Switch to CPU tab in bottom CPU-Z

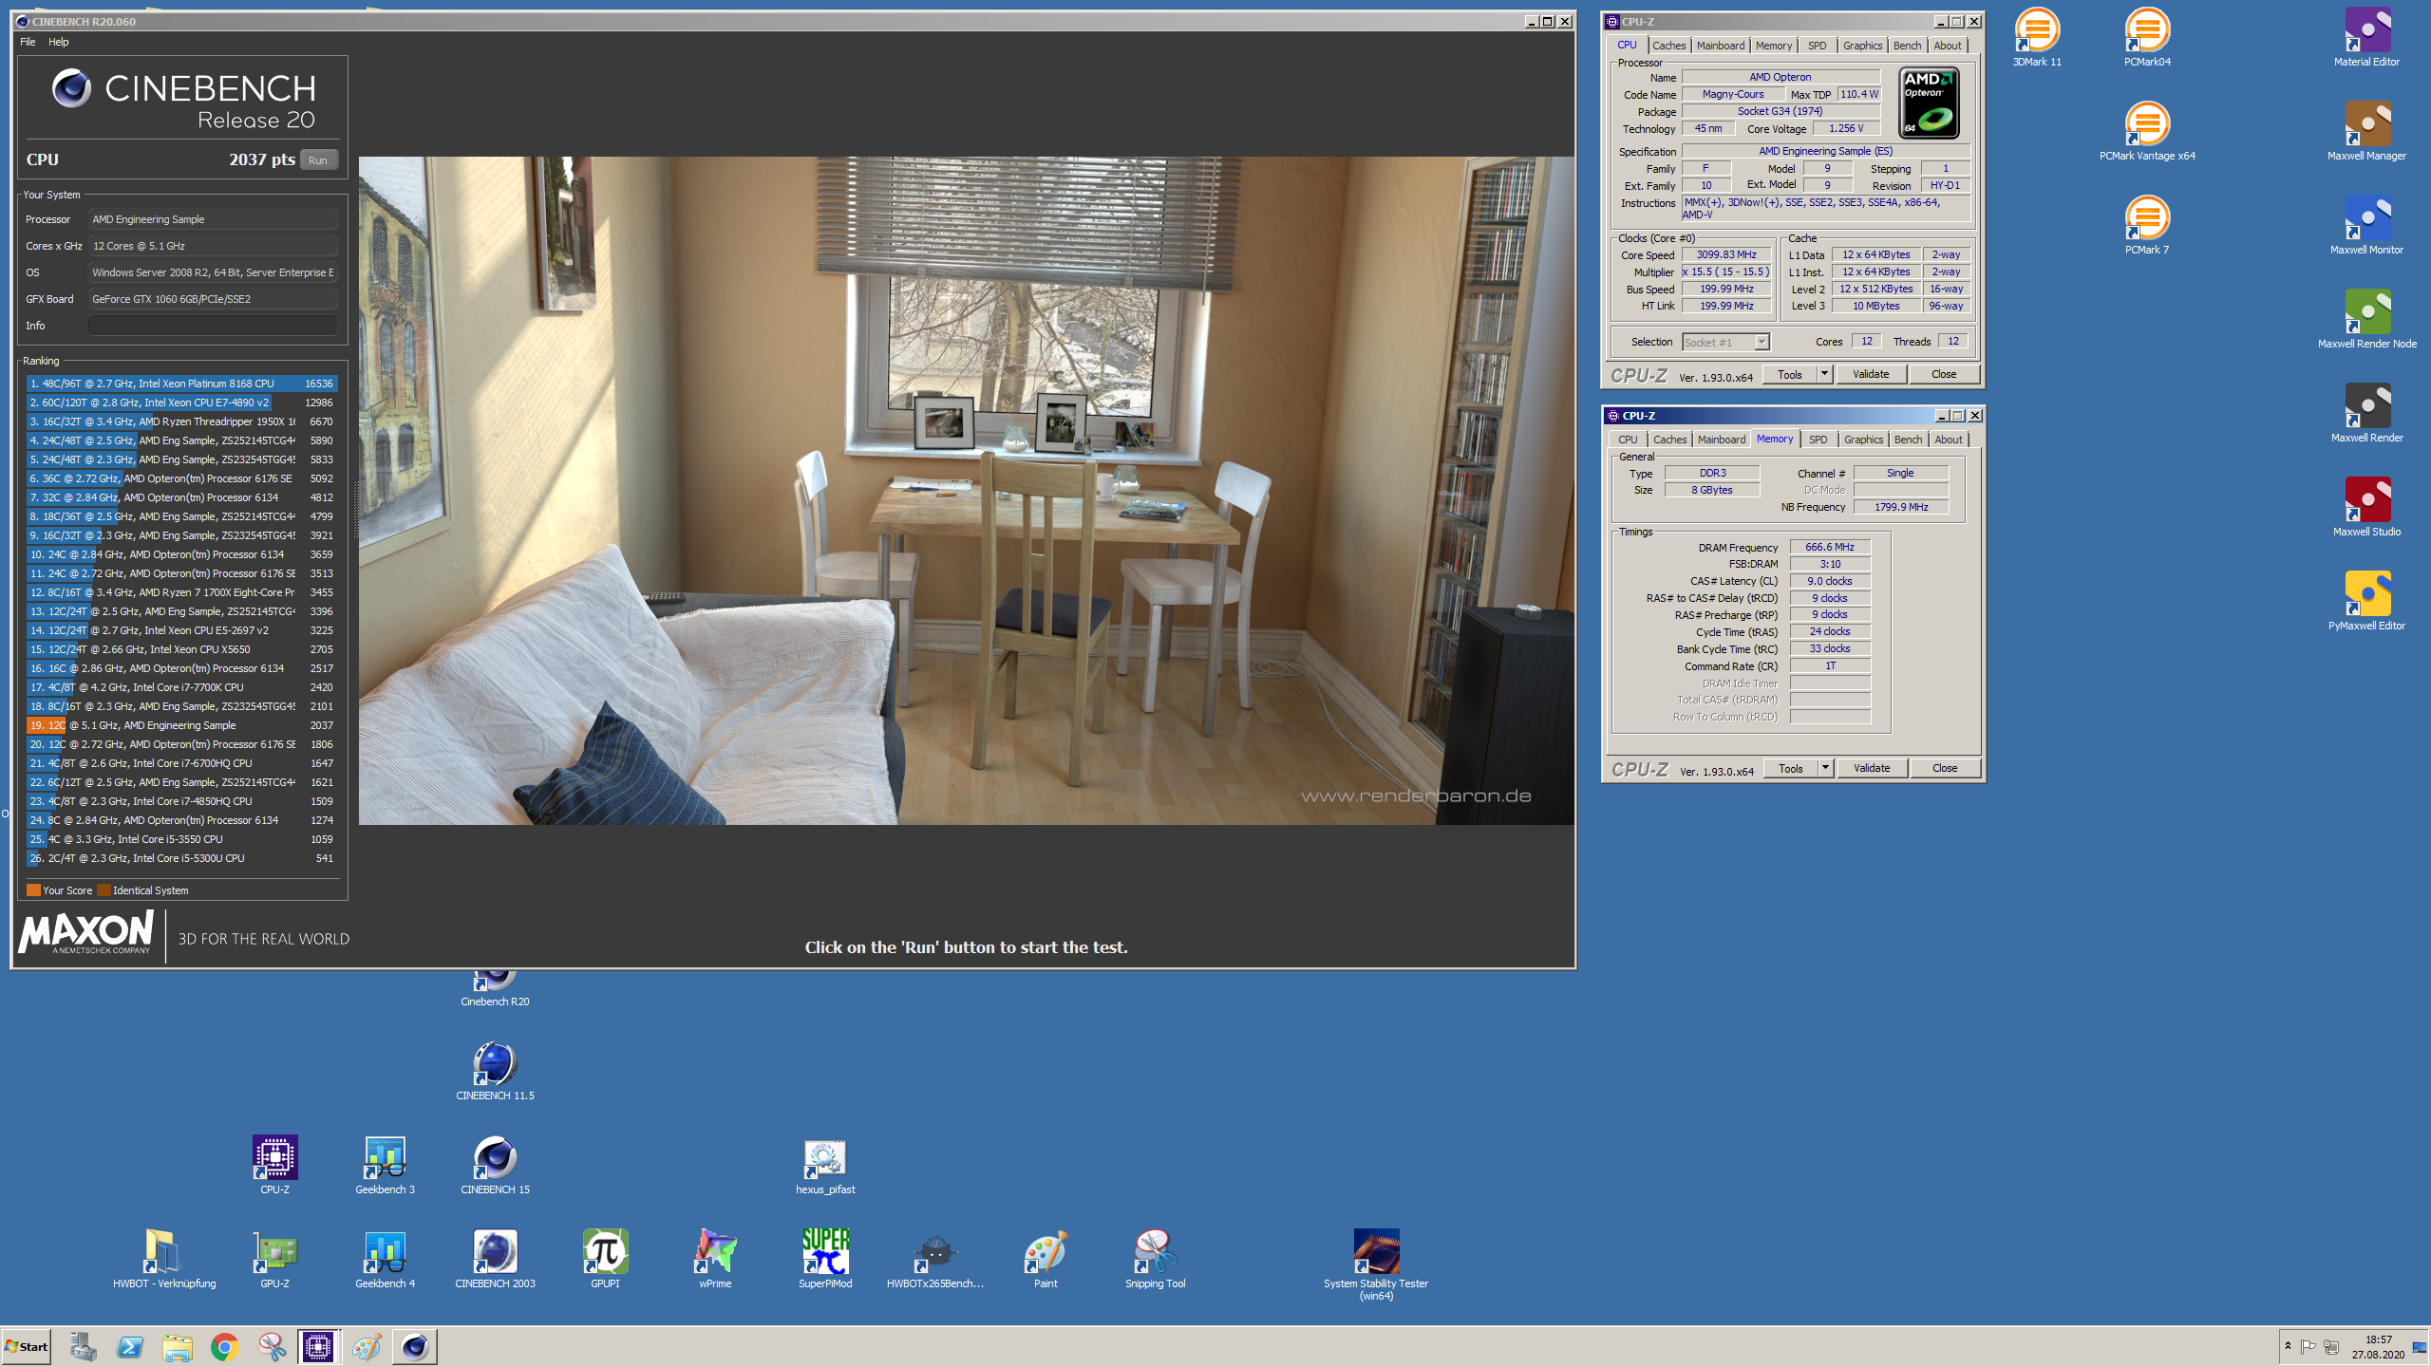pyautogui.click(x=1628, y=440)
